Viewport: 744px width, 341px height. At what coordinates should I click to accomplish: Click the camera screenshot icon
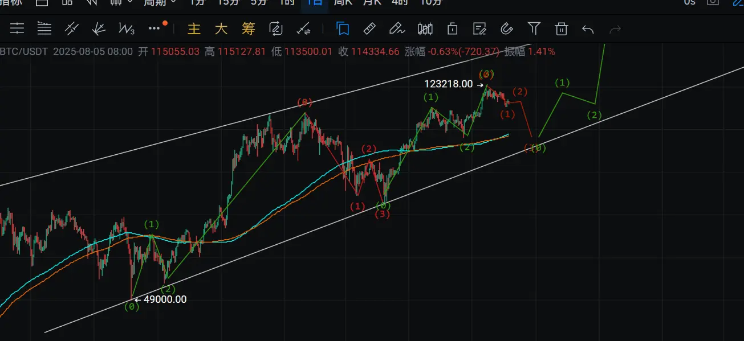[713, 2]
